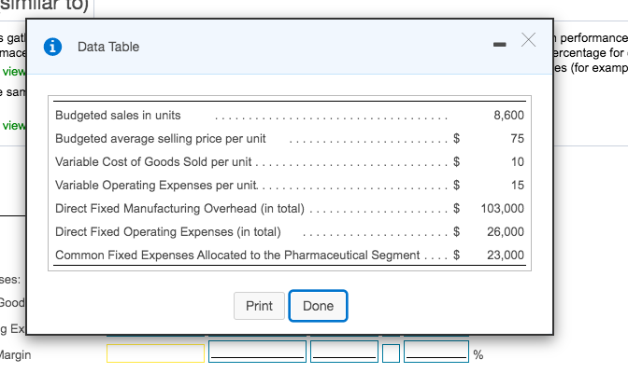The width and height of the screenshot is (628, 373).
Task: Click the small square box between answer fields
Action: (x=392, y=353)
